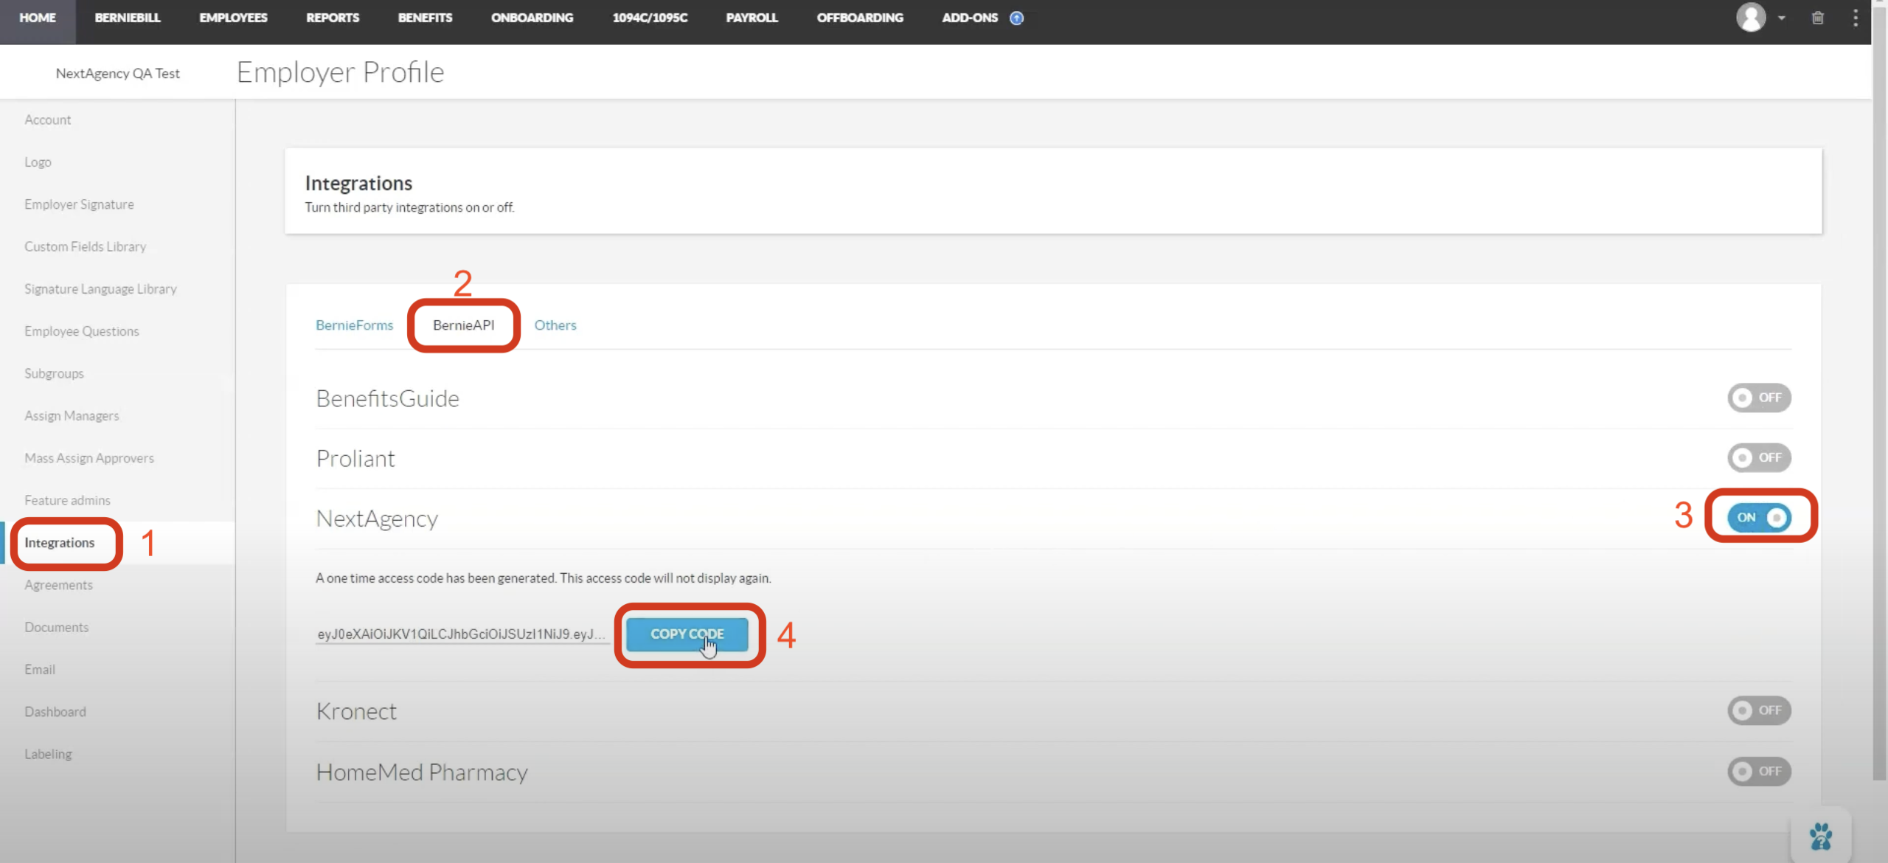Open Documents in sidebar

pos(56,627)
